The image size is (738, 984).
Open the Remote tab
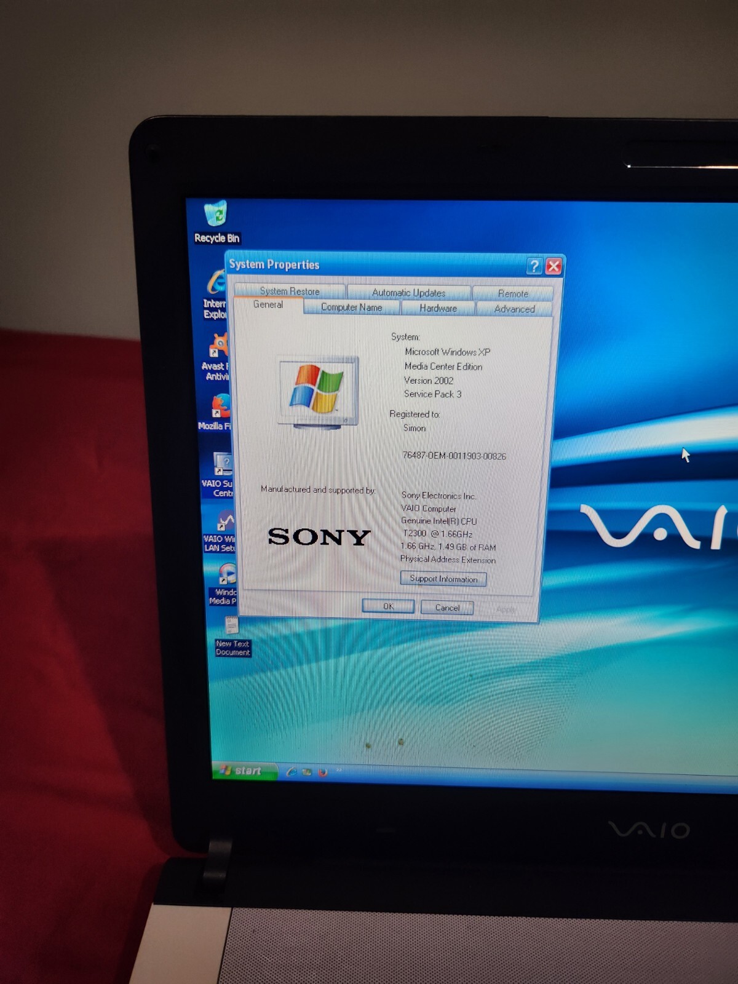click(513, 294)
